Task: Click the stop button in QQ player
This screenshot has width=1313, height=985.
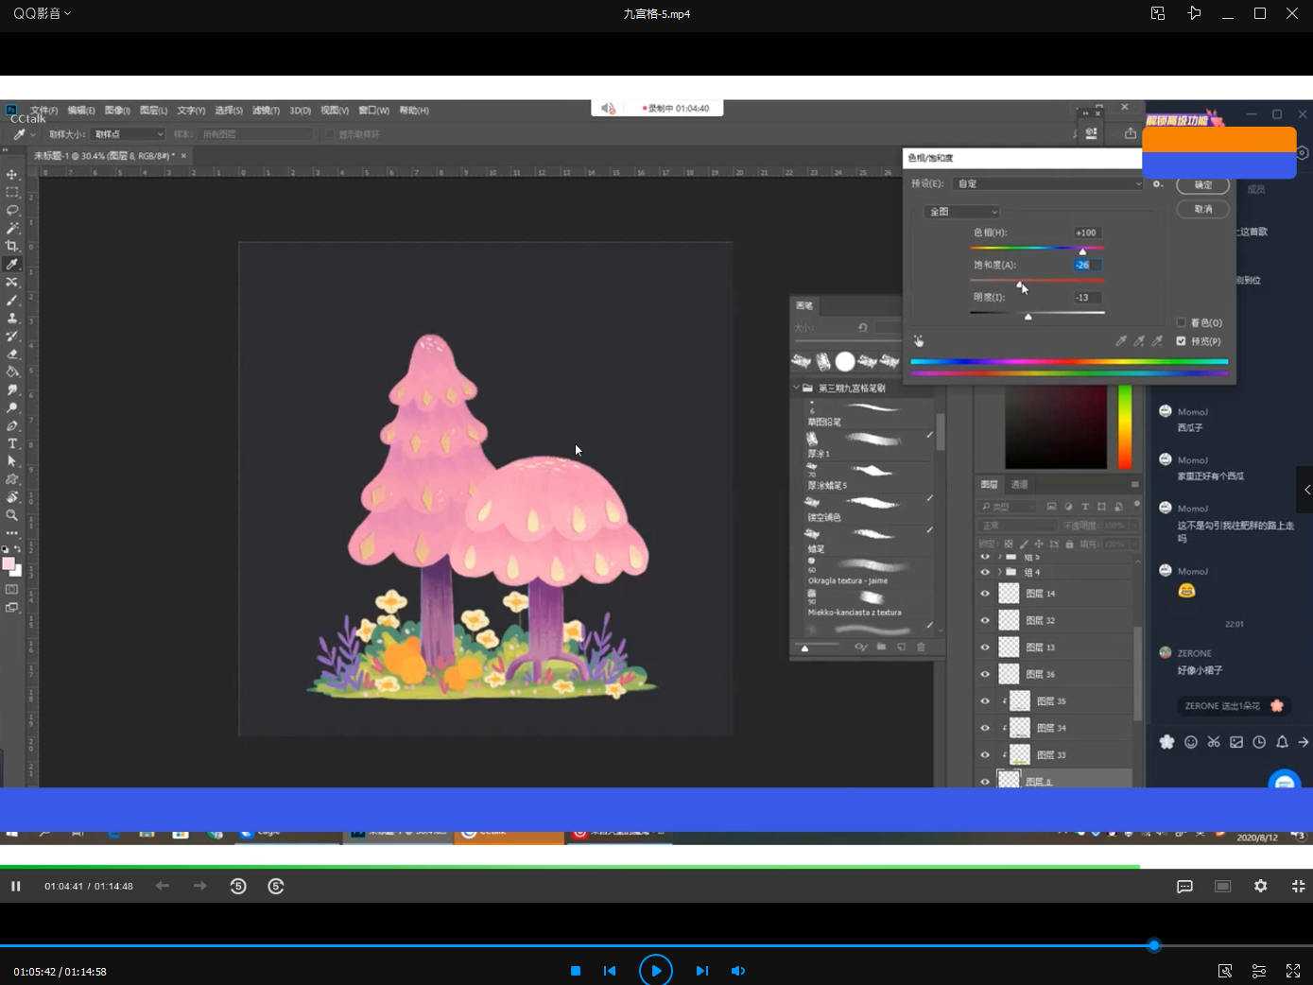Action: [x=575, y=971]
